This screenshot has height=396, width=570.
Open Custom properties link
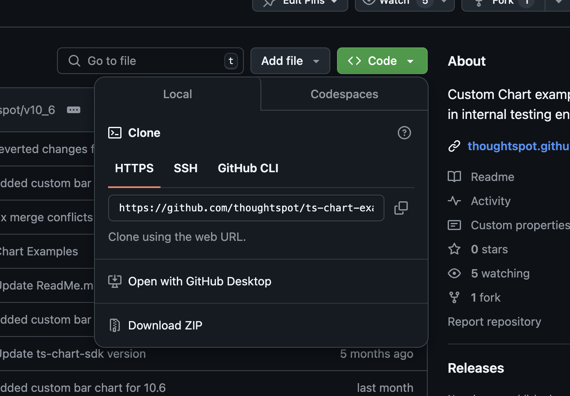tap(520, 225)
